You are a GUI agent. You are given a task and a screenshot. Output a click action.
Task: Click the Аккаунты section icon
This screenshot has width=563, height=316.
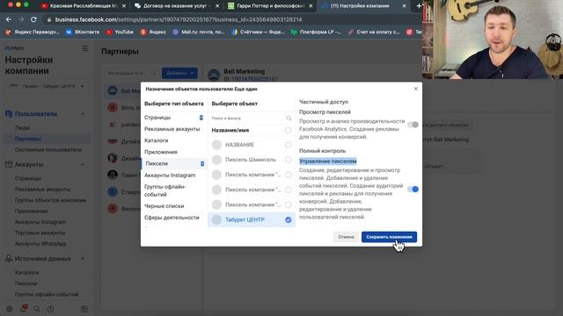click(x=9, y=164)
